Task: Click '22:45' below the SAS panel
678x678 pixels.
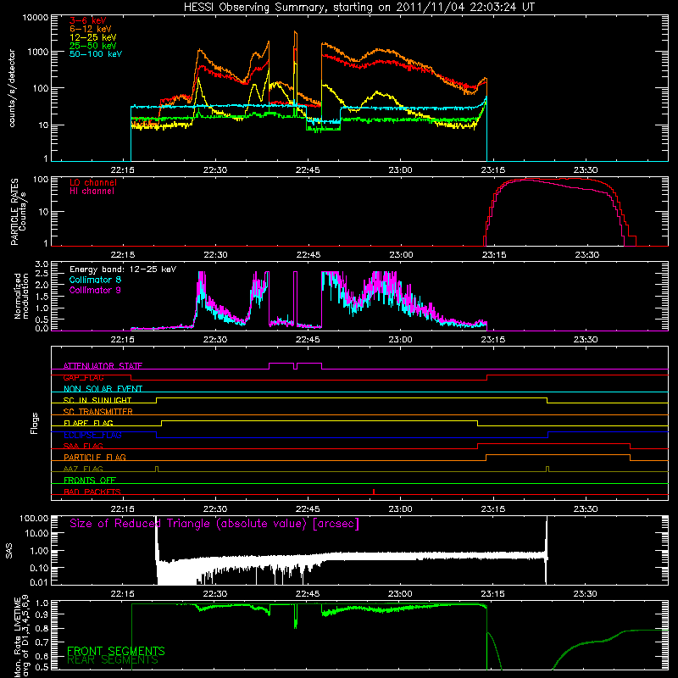Action: pos(308,594)
